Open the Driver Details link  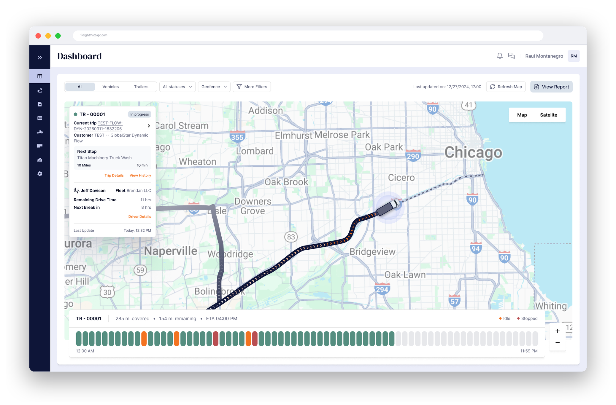point(139,216)
